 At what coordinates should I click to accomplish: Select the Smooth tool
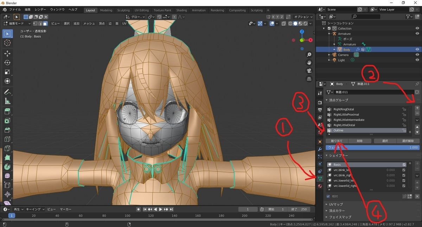pos(7,176)
